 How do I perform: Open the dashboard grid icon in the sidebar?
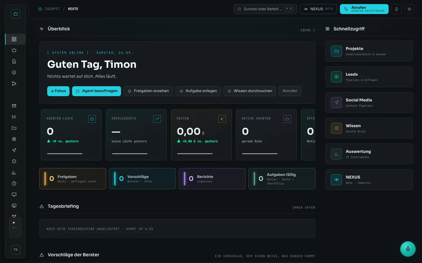14,39
